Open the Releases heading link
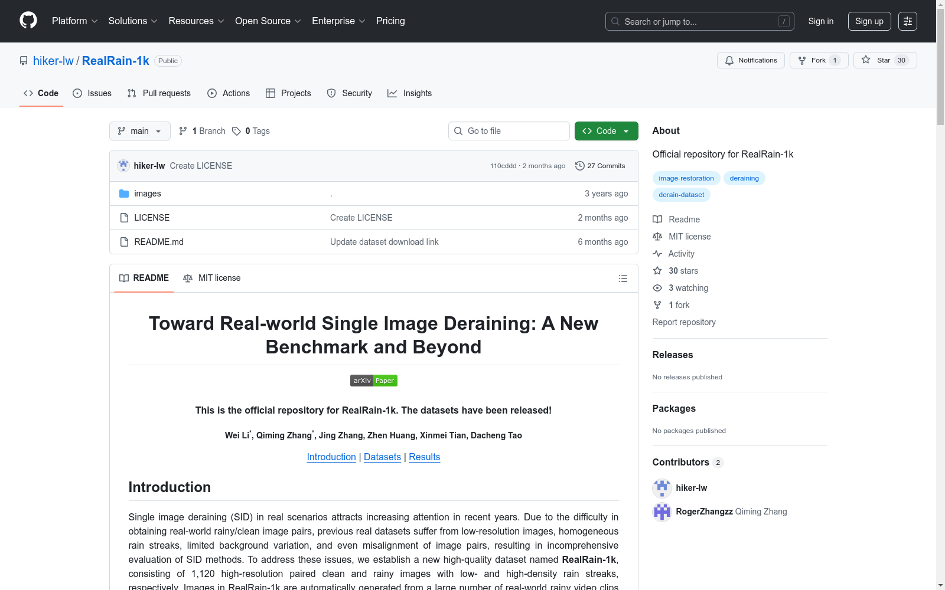The image size is (945, 590). coord(673,355)
